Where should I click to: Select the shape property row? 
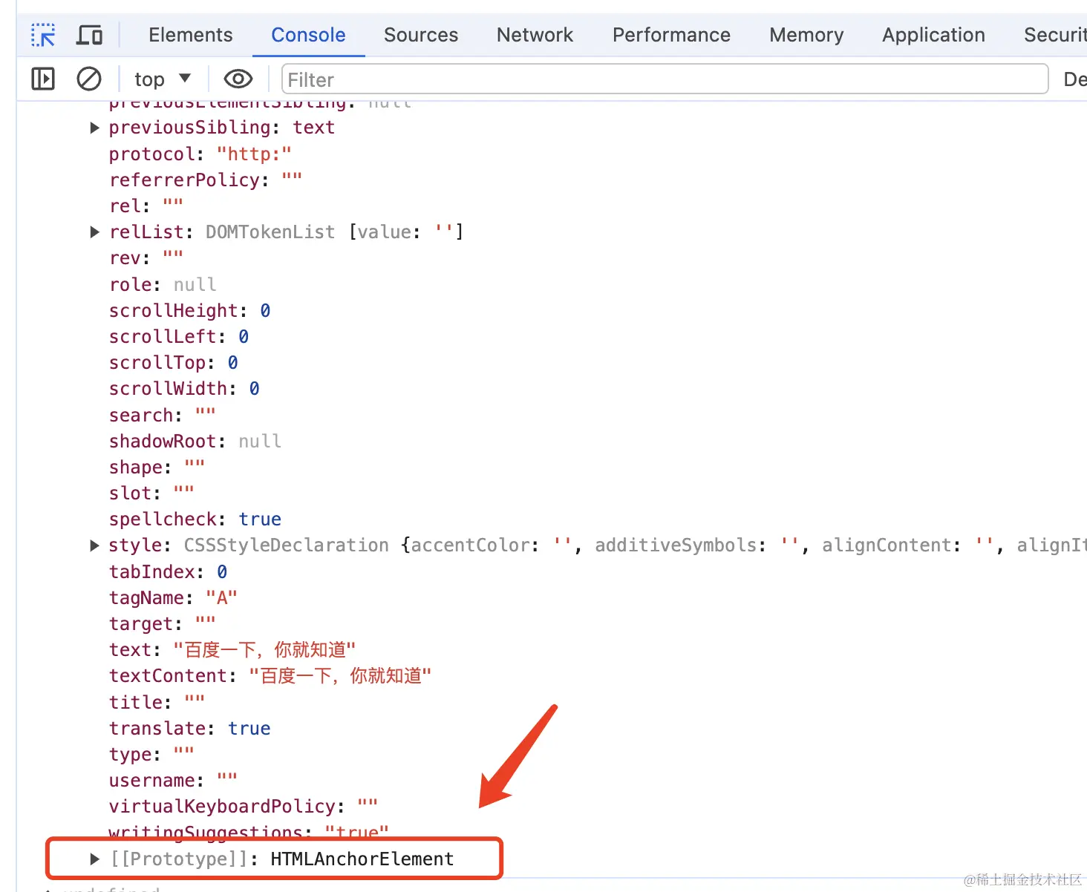(x=157, y=467)
